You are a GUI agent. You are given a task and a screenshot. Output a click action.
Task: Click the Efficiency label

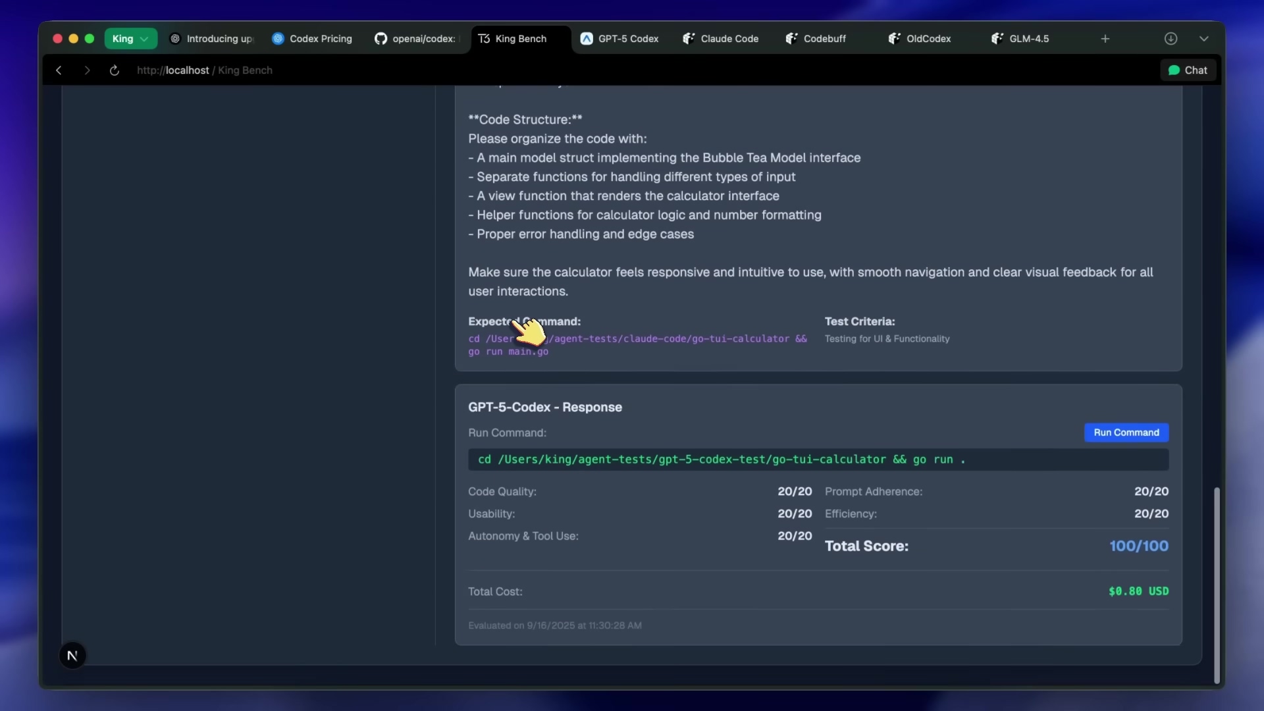[851, 513]
